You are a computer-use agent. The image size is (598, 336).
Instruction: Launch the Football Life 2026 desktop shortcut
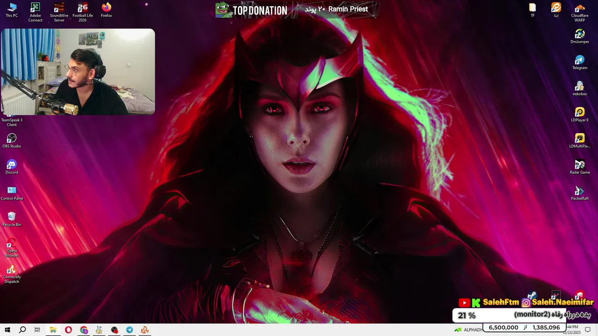83,12
